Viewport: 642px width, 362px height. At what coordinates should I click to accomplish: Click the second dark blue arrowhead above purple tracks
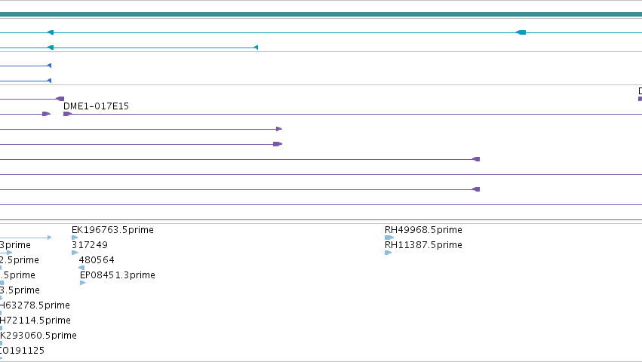coord(49,81)
